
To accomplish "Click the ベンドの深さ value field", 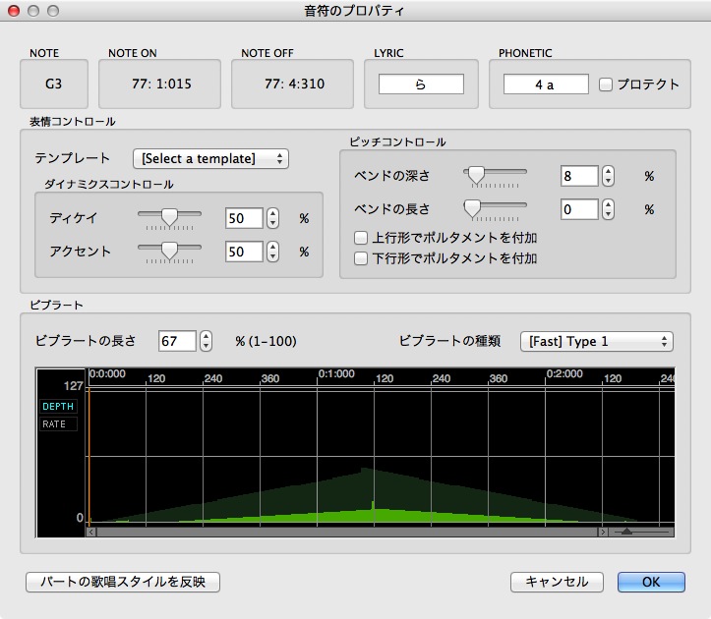I will point(579,176).
